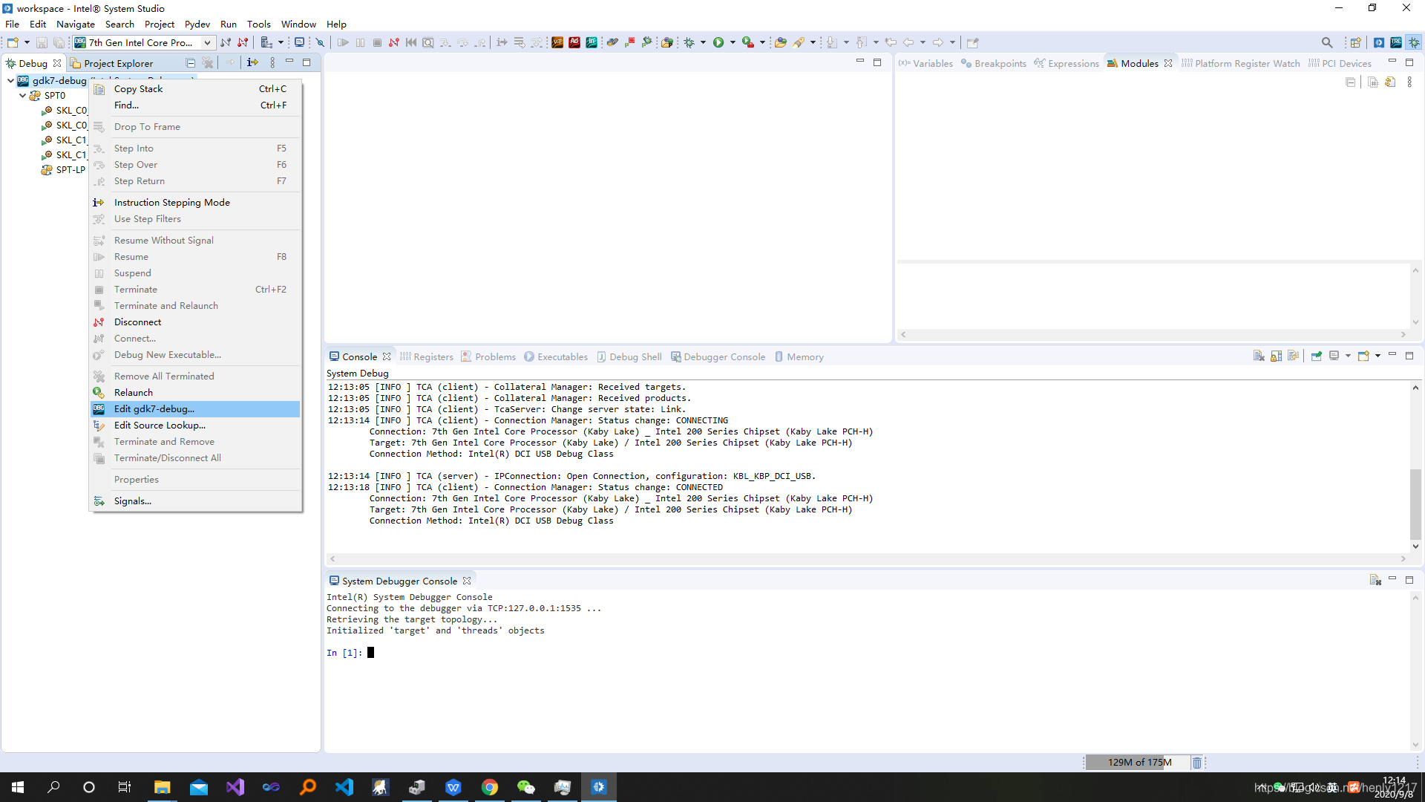This screenshot has height=802, width=1425.
Task: Toggle Instruction Stepping Mode menu entry
Action: (195, 203)
